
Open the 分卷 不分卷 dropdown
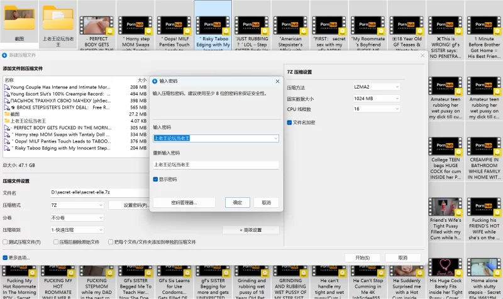(x=77, y=217)
